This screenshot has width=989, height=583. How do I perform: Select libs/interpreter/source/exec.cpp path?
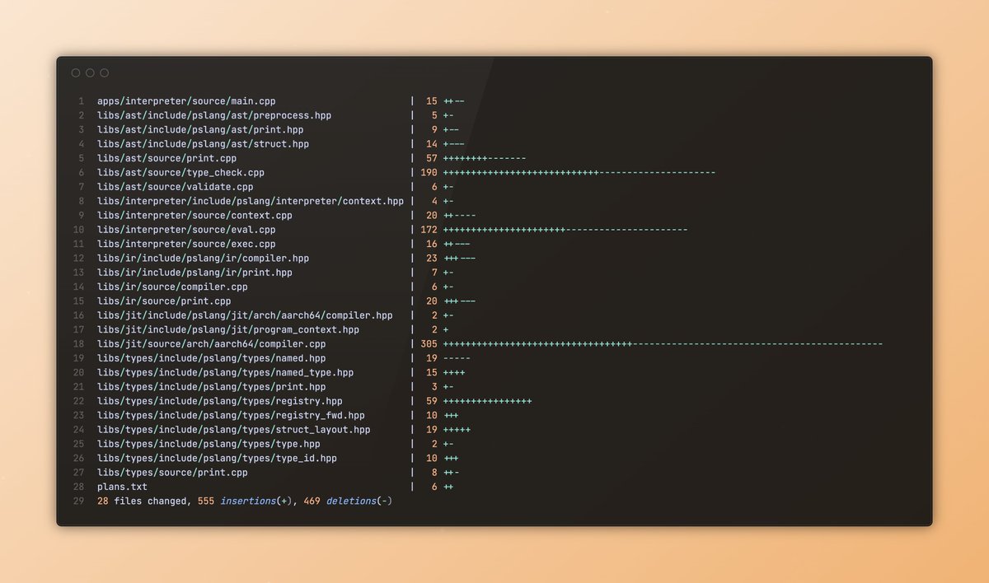186,244
